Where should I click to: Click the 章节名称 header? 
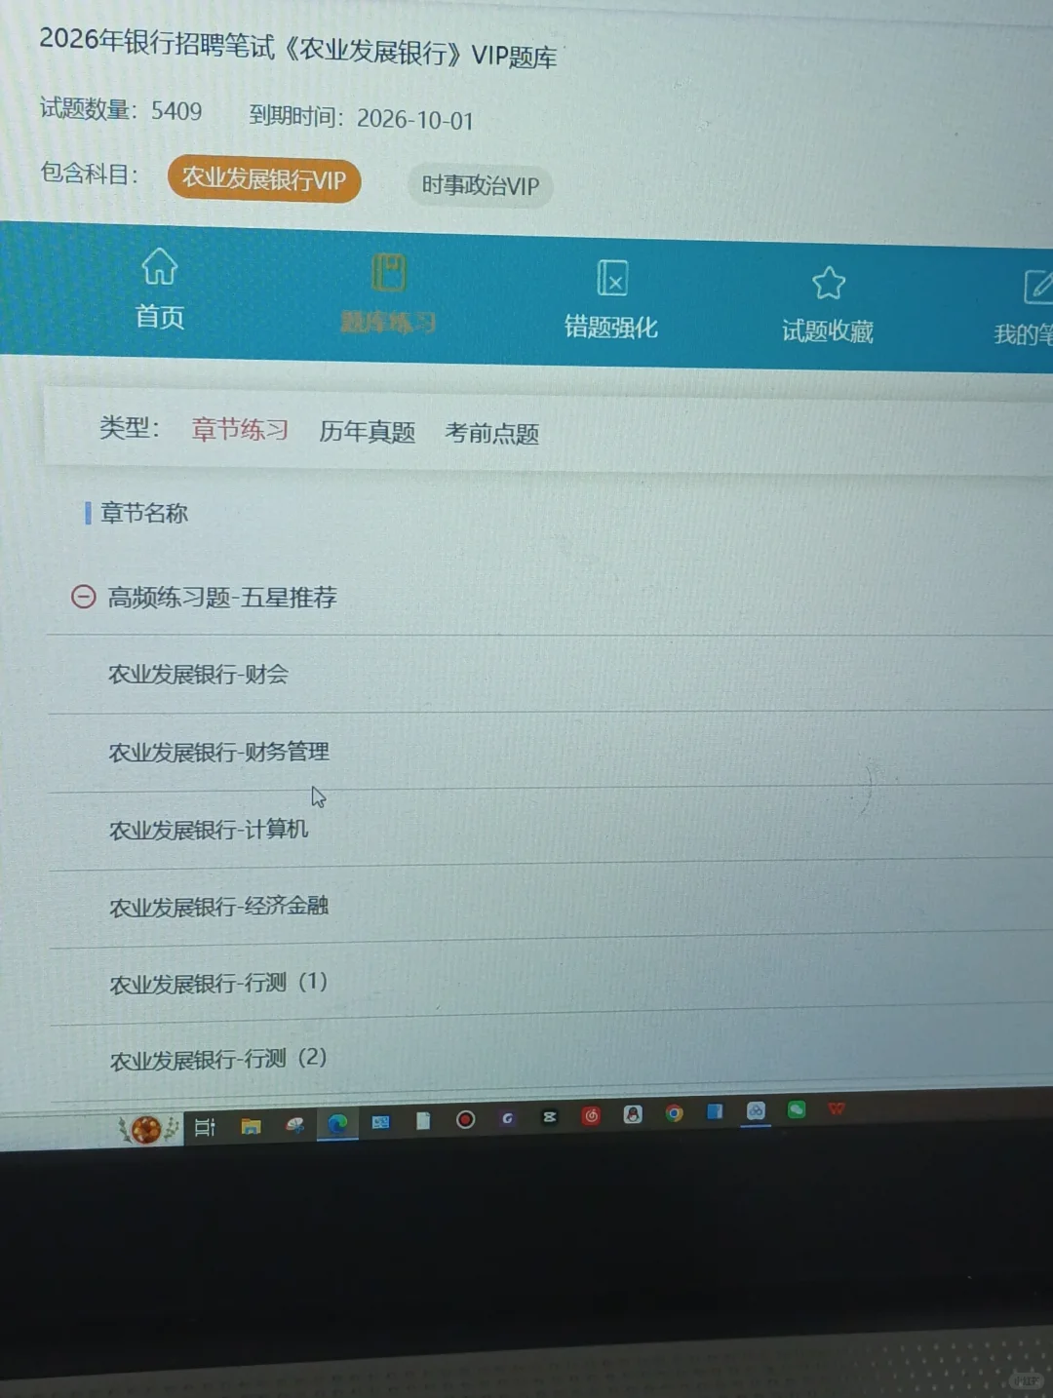143,513
